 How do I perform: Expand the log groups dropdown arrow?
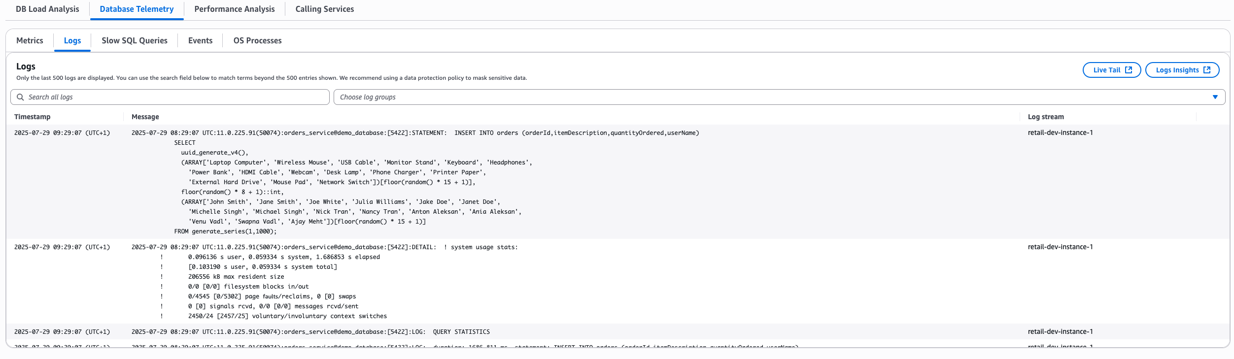tap(1215, 97)
